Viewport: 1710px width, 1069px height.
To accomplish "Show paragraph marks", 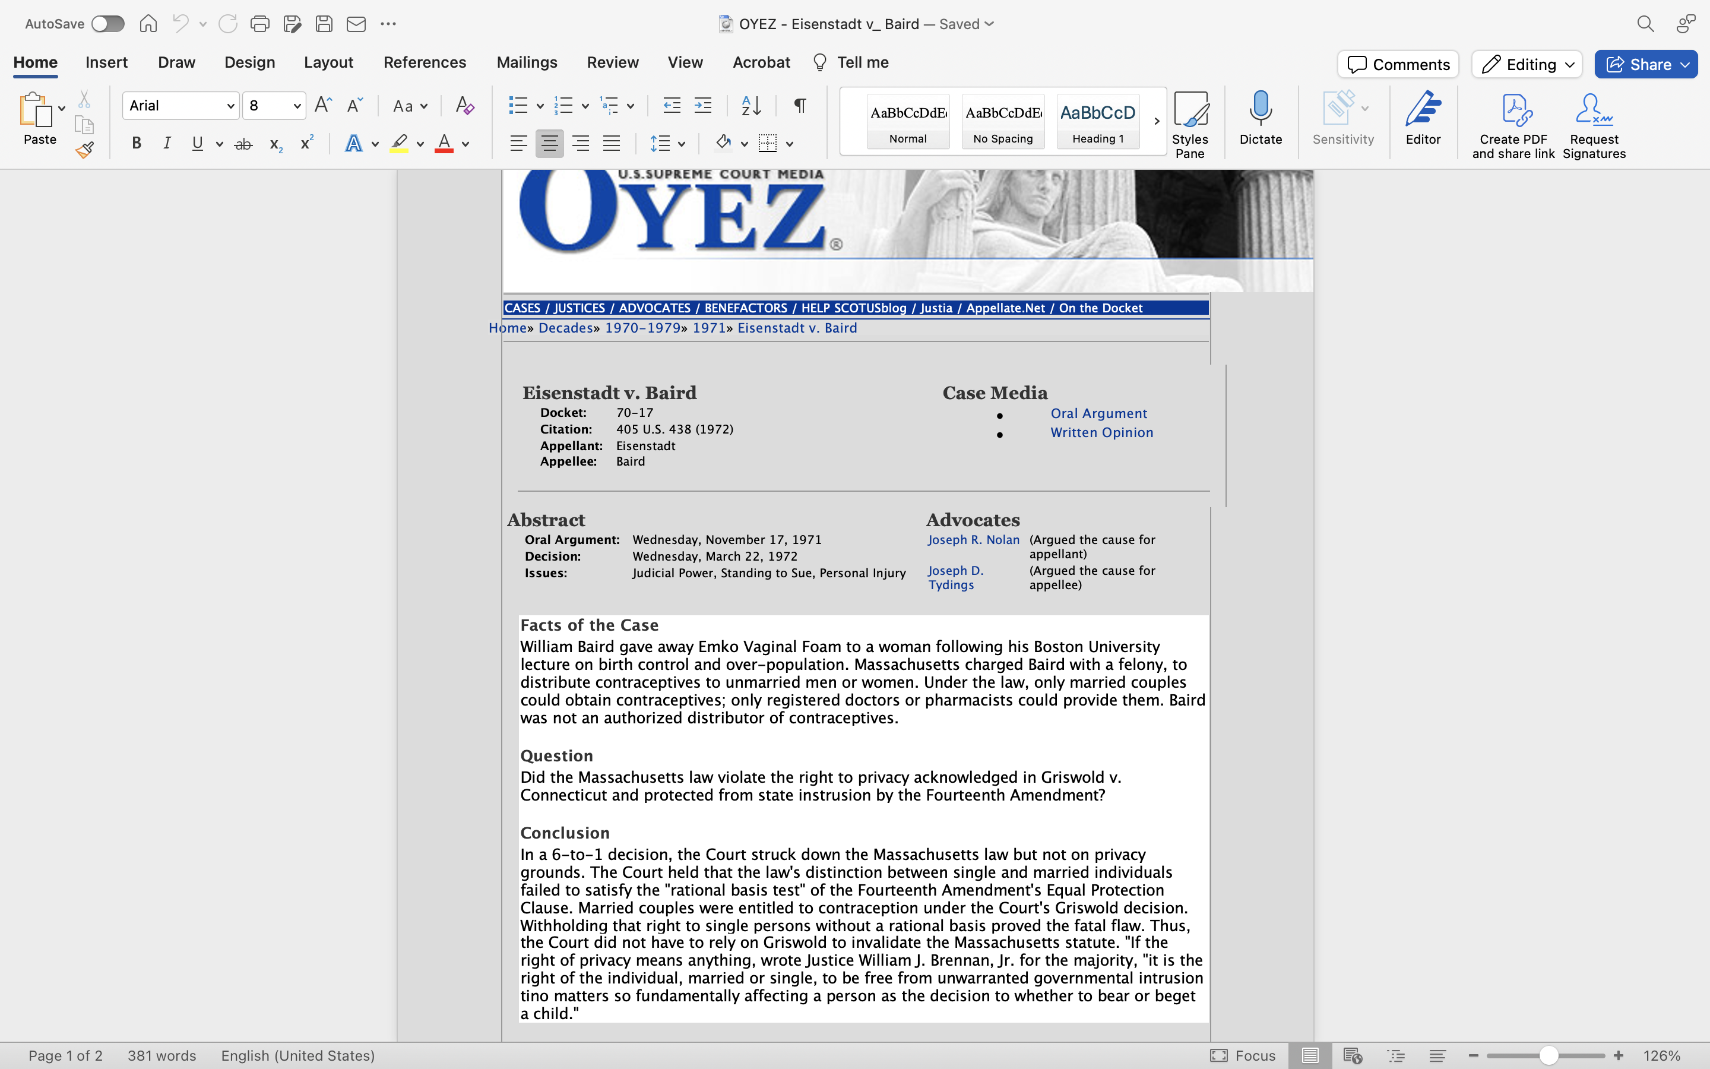I will [799, 105].
